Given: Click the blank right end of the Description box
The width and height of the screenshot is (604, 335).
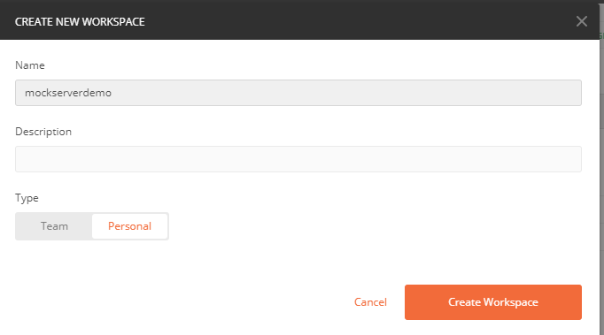Looking at the screenshot, I should pyautogui.click(x=539, y=159).
